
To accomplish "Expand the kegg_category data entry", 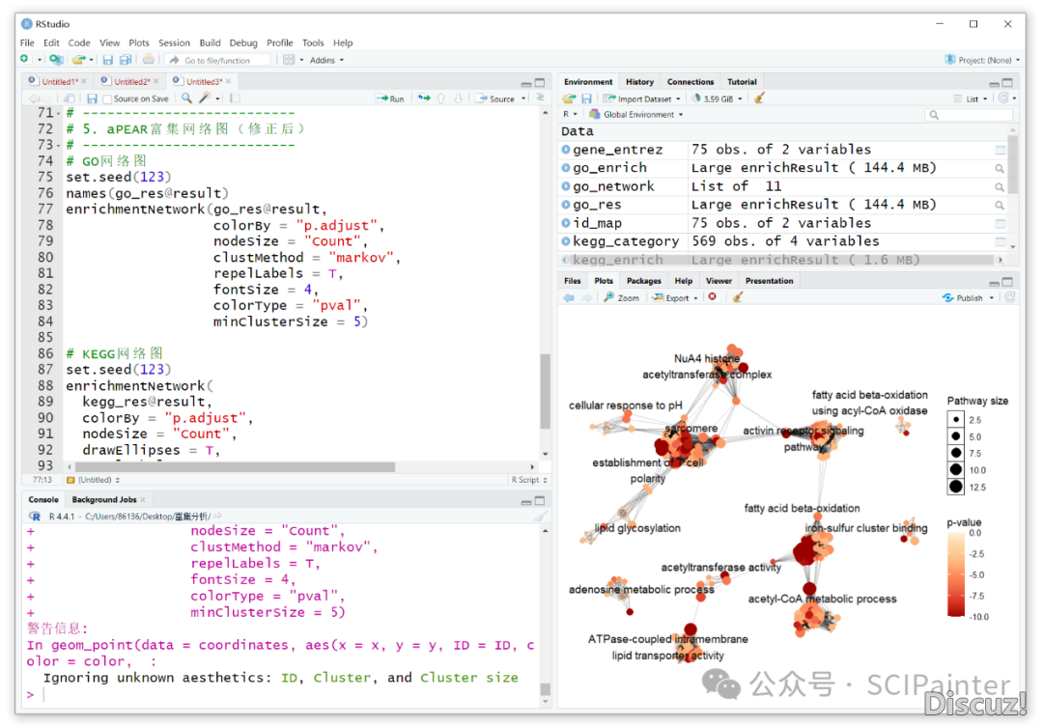I will (566, 241).
